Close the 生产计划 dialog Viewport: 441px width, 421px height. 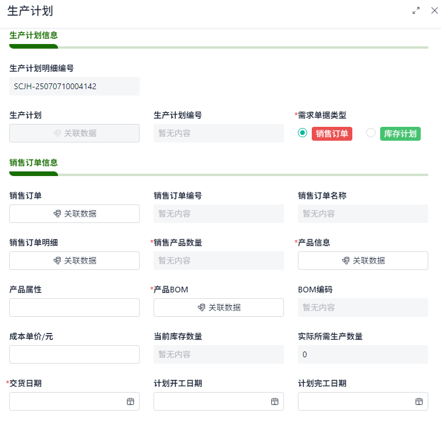435,10
